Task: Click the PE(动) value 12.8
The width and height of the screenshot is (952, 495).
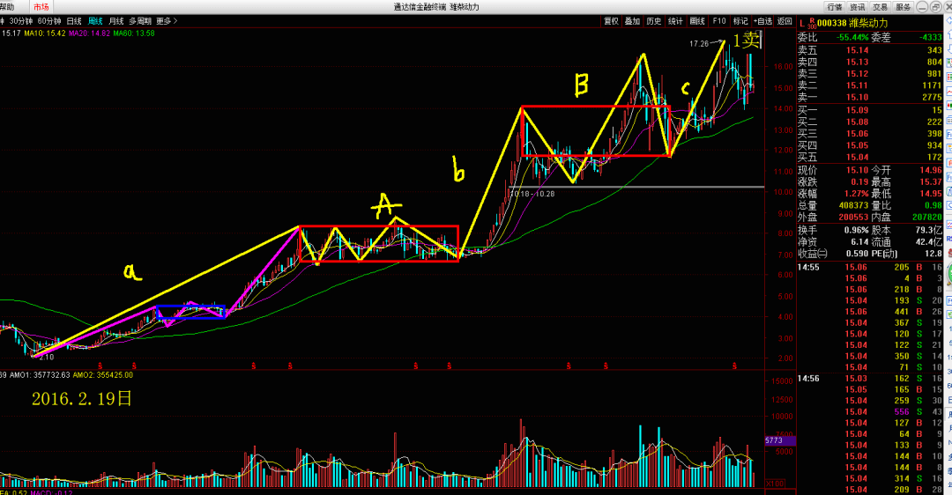Action: coord(933,254)
